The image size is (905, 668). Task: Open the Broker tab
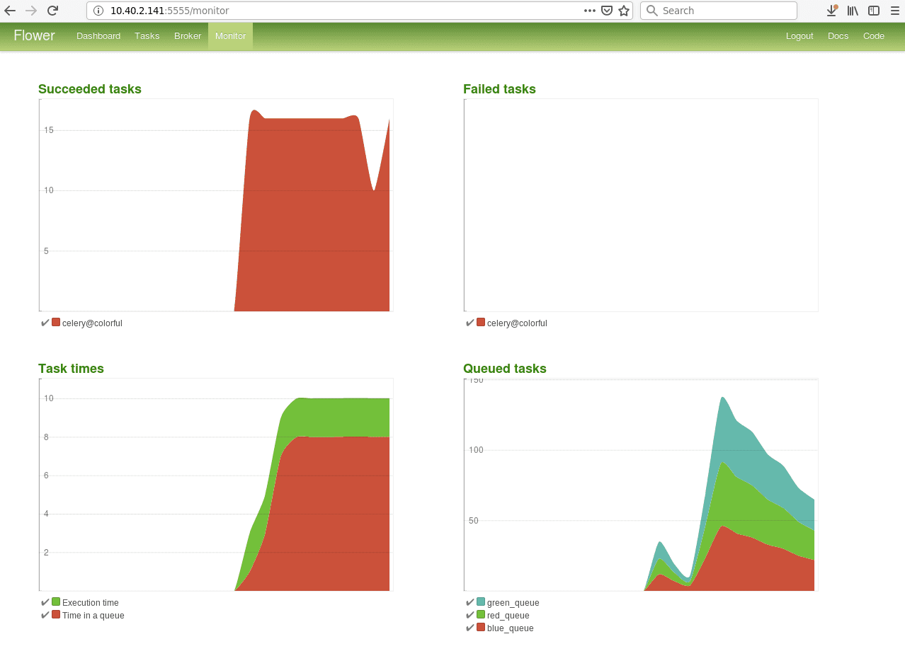[x=188, y=36]
